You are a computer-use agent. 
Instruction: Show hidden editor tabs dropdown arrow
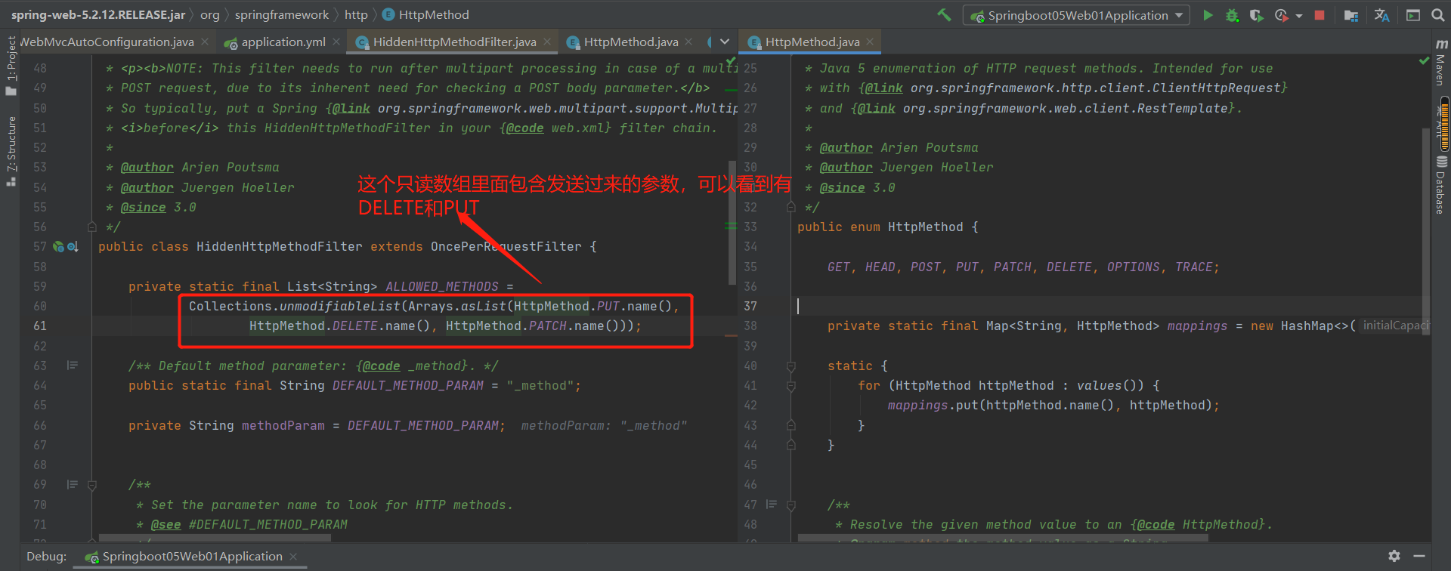point(725,42)
